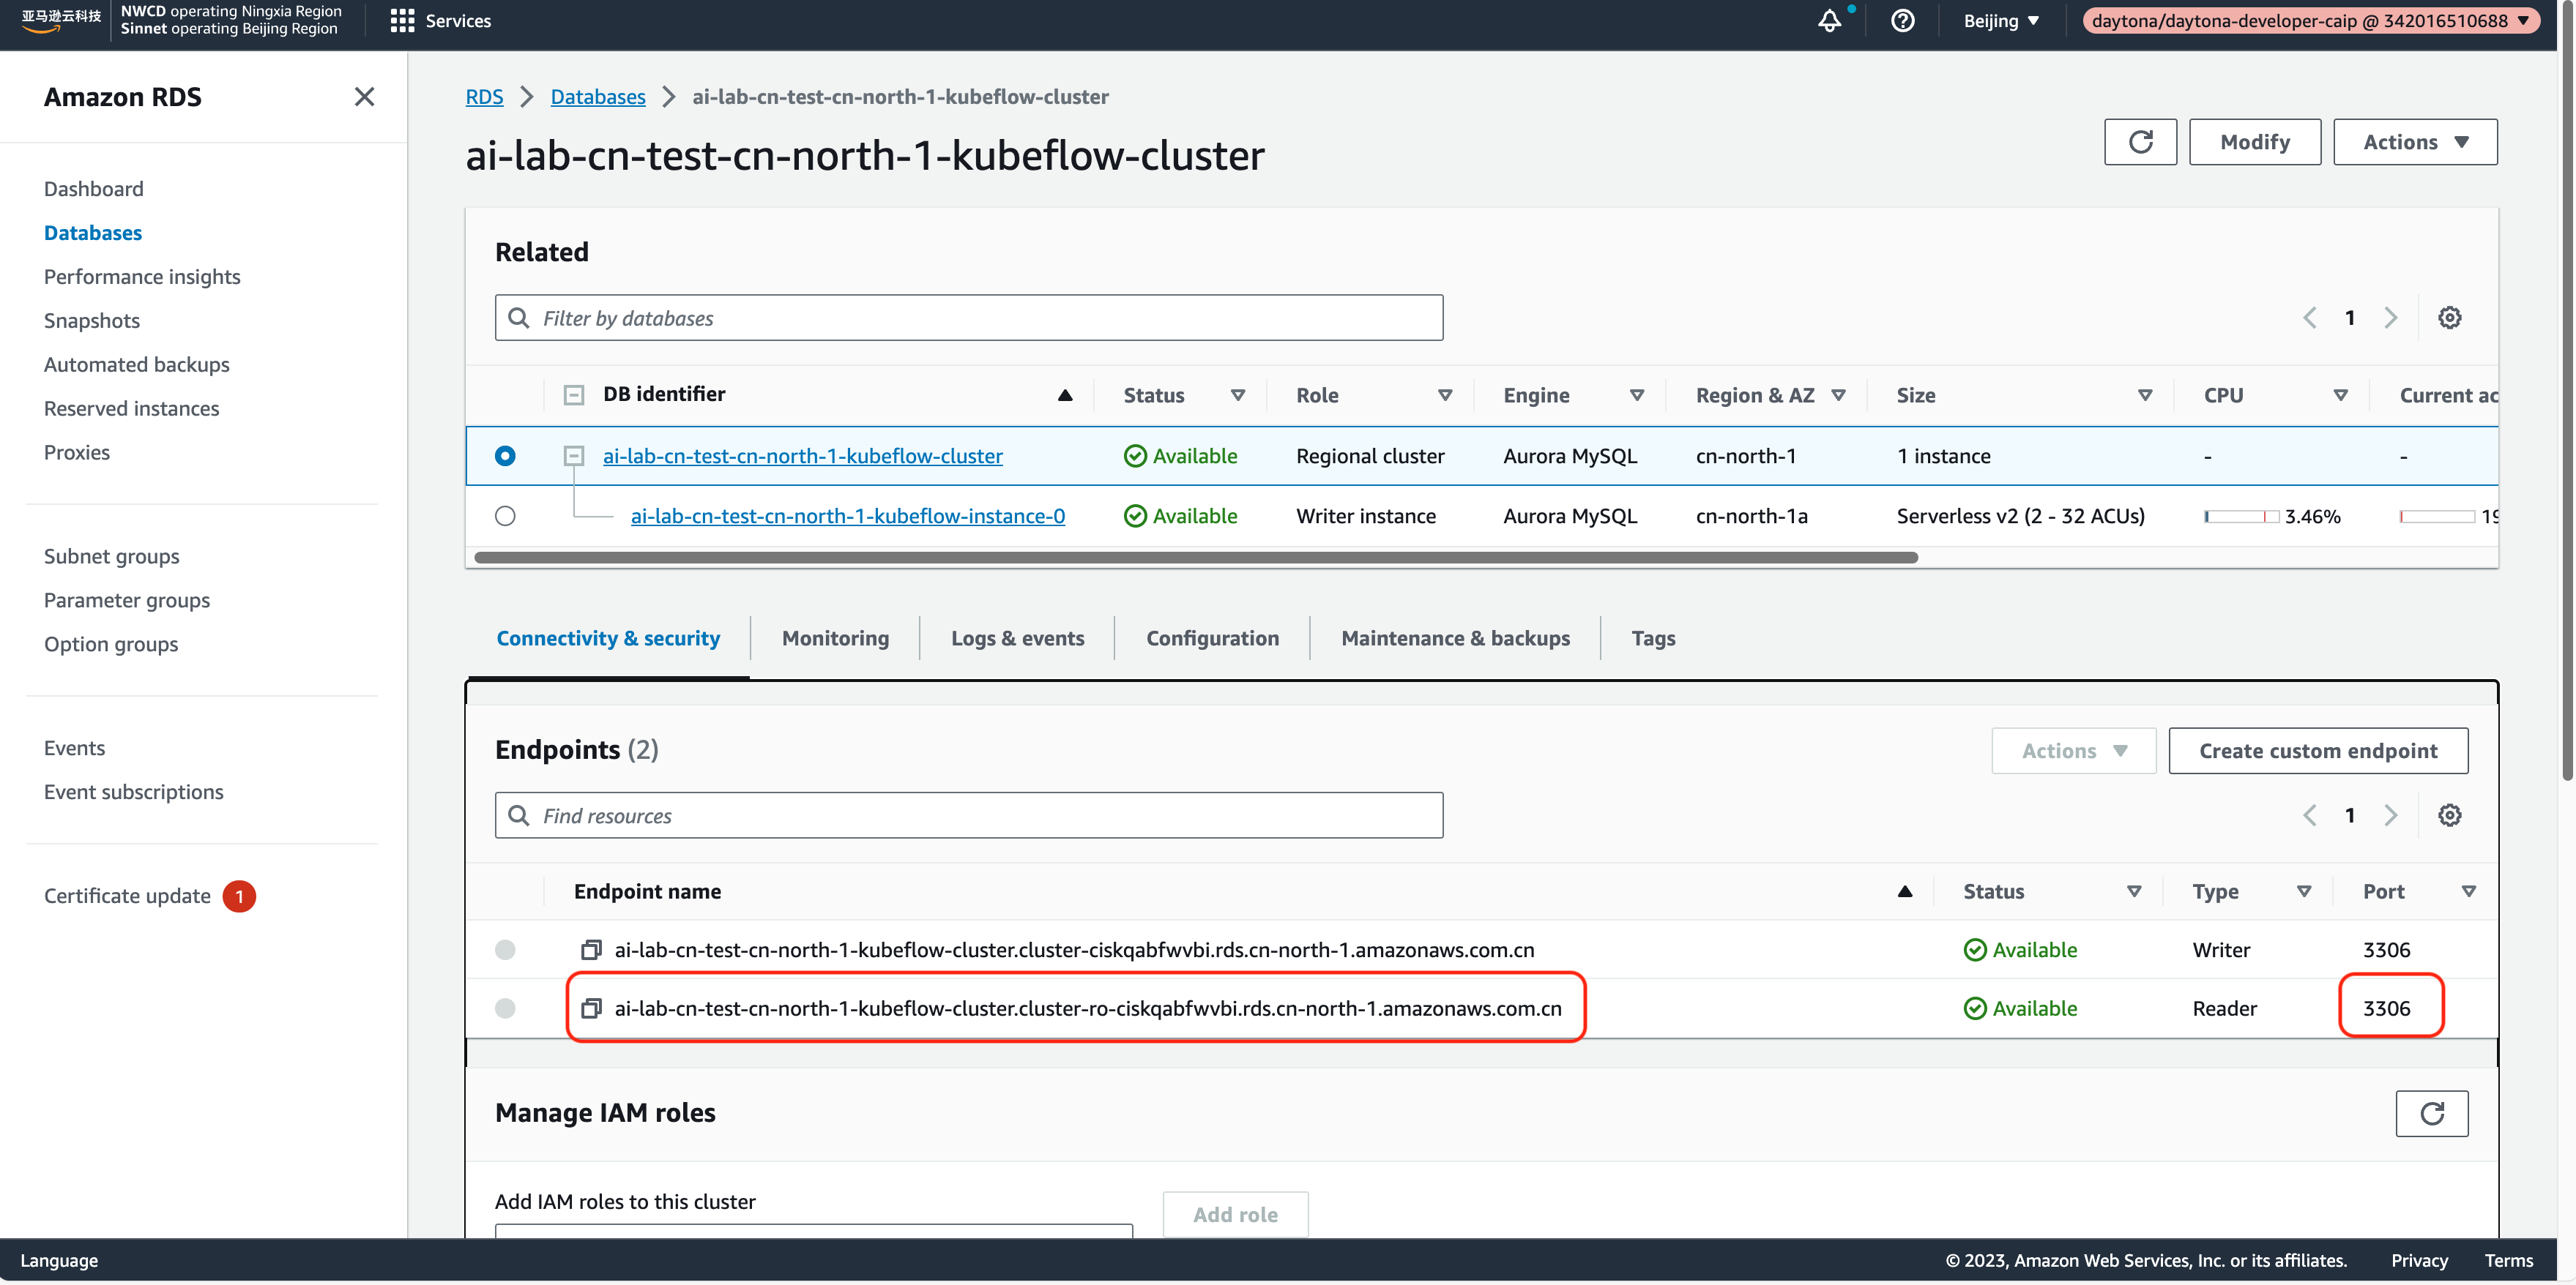Open the Endpoints Actions dropdown

click(x=2073, y=750)
